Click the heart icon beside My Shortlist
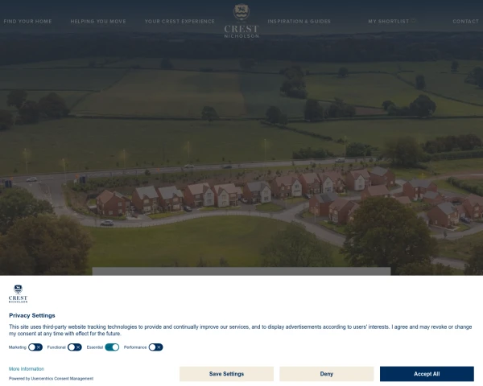The width and height of the screenshot is (483, 386). [x=414, y=21]
